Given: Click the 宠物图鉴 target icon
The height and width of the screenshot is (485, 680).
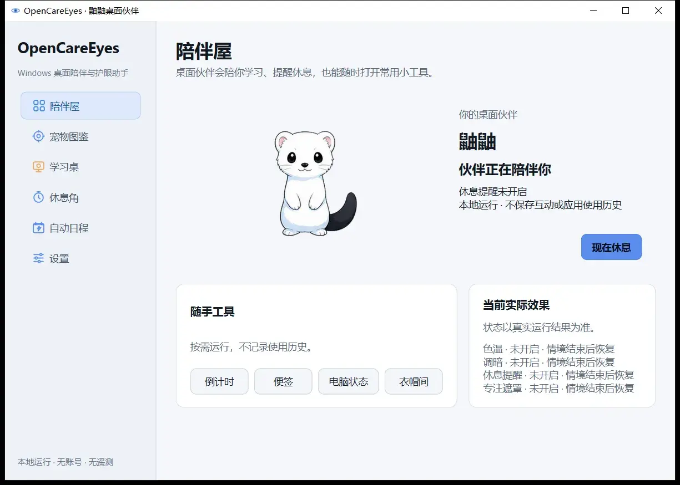Looking at the screenshot, I should pos(38,136).
